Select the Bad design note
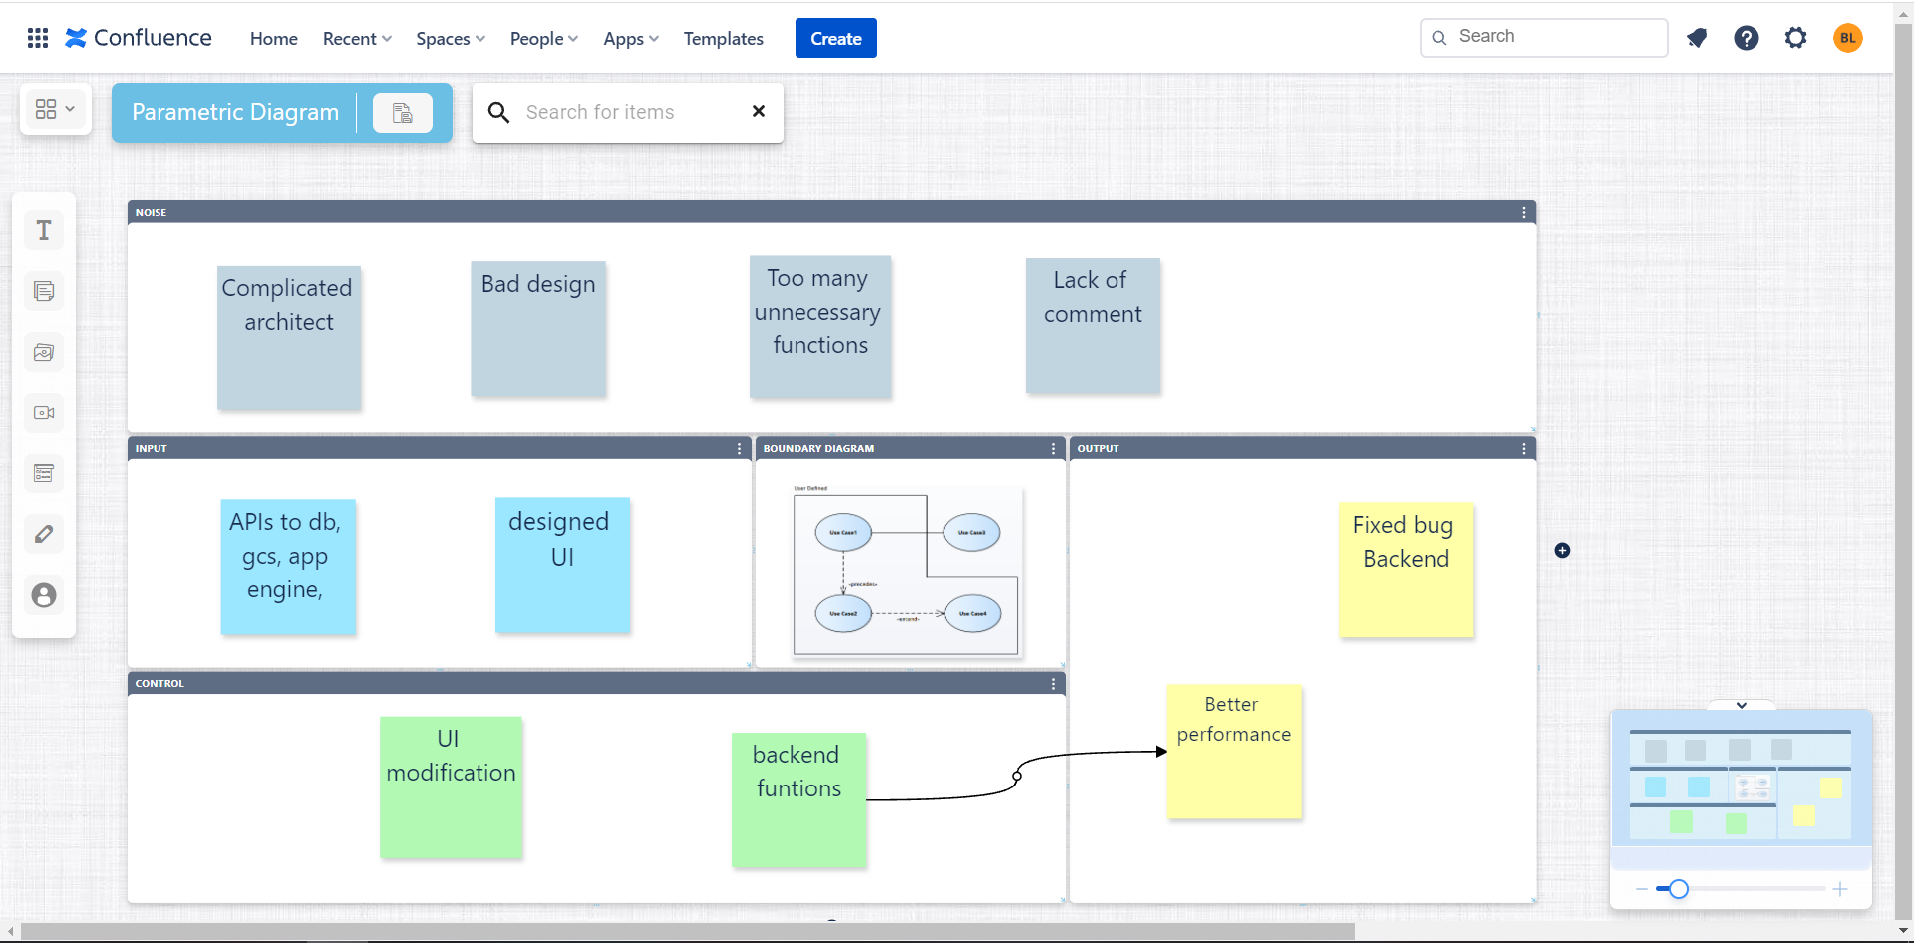The image size is (1914, 943). click(x=538, y=329)
